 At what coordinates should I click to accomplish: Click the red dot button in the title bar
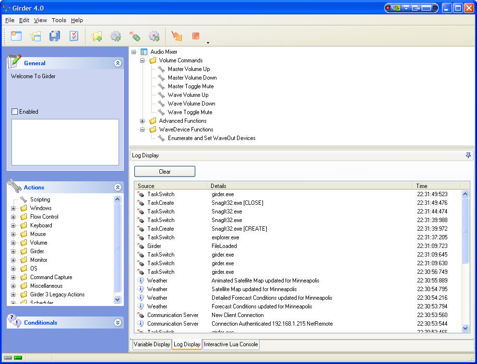(x=388, y=8)
